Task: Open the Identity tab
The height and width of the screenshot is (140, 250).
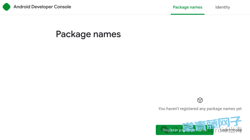Action: tap(223, 7)
